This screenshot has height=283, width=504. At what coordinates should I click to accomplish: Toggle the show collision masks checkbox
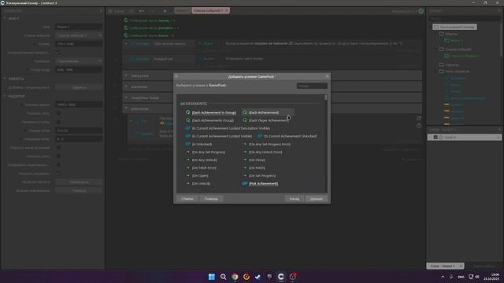tap(58, 148)
